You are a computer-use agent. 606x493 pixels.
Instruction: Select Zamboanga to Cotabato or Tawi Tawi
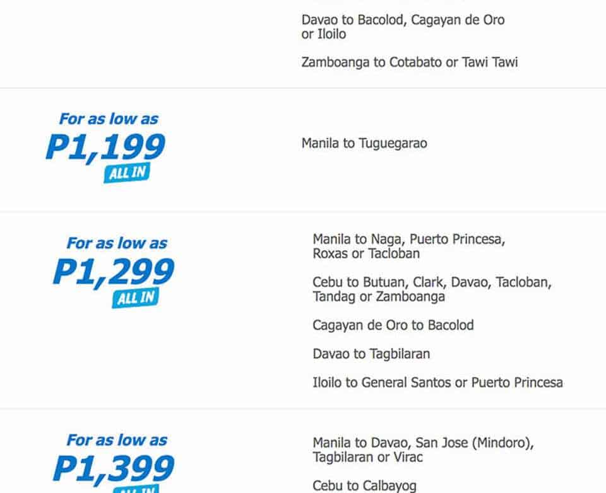[x=409, y=62]
